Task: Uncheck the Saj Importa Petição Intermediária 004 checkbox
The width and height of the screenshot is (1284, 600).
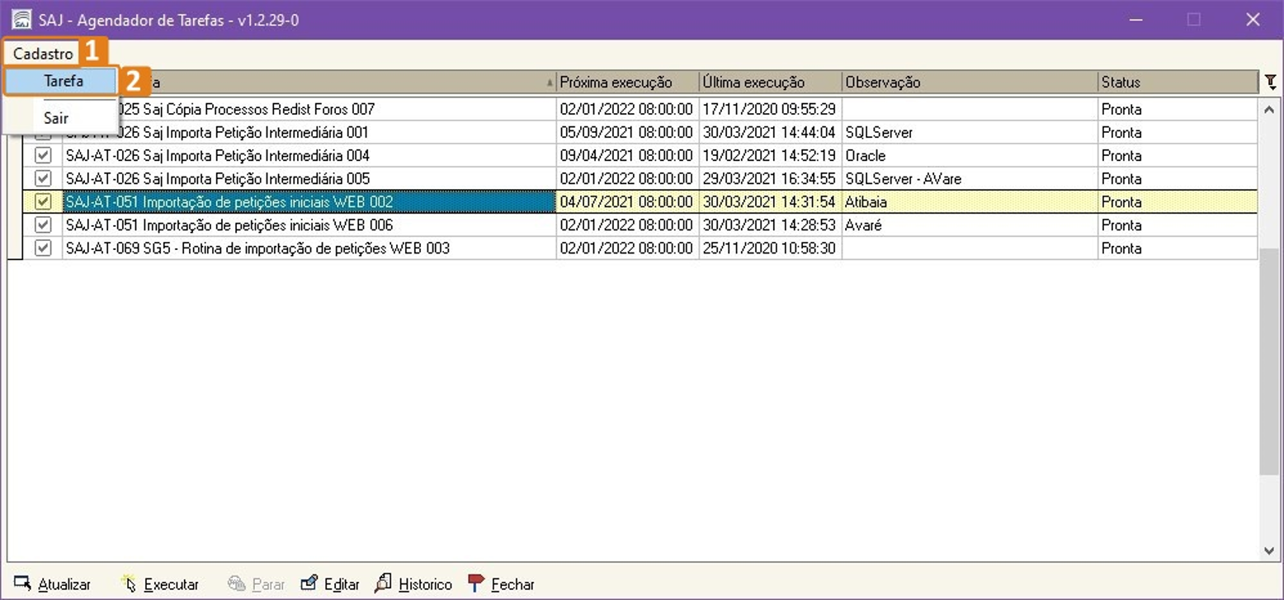Action: (x=43, y=155)
